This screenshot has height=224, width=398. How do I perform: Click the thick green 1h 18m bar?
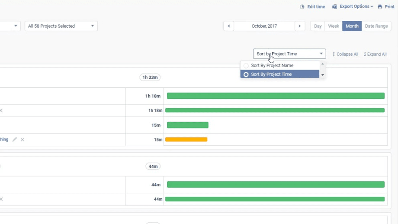(276, 96)
